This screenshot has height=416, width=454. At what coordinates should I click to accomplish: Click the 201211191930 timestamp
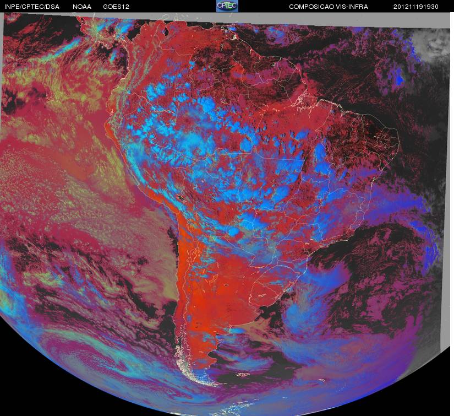416,7
